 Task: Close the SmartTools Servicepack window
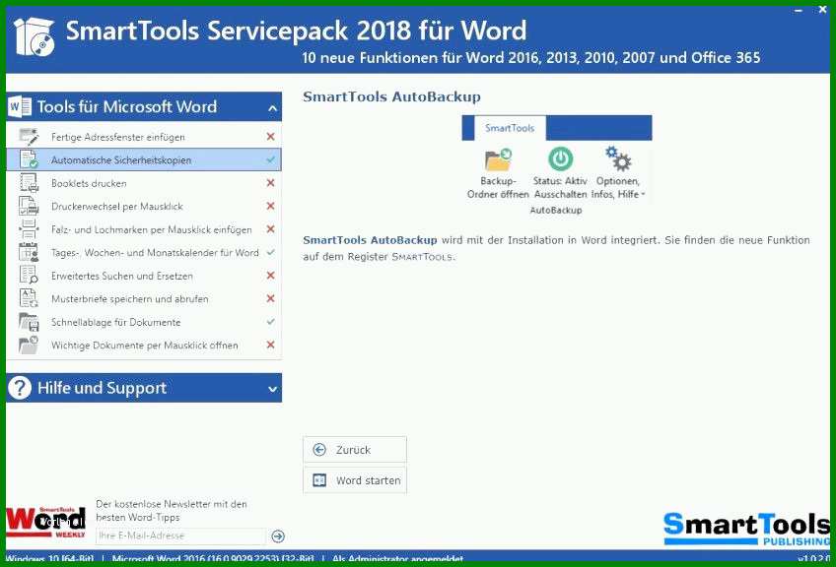coord(822,10)
